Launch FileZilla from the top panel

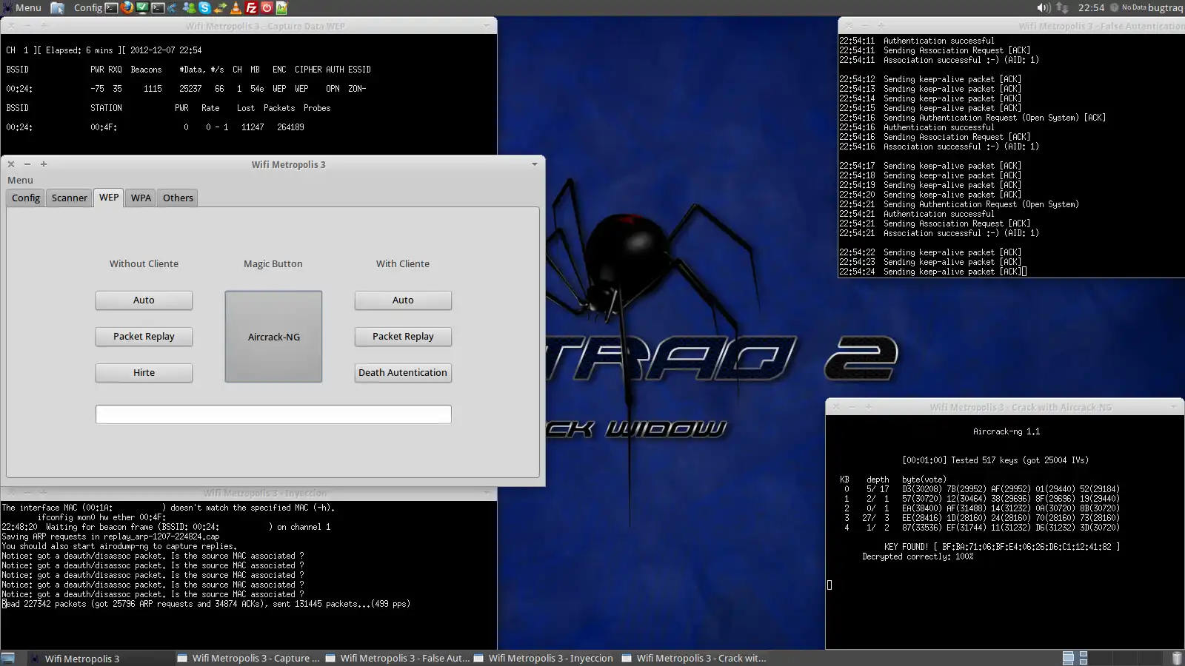[x=251, y=7]
